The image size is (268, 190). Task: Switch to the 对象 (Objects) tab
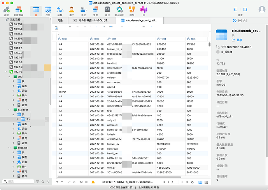60,21
